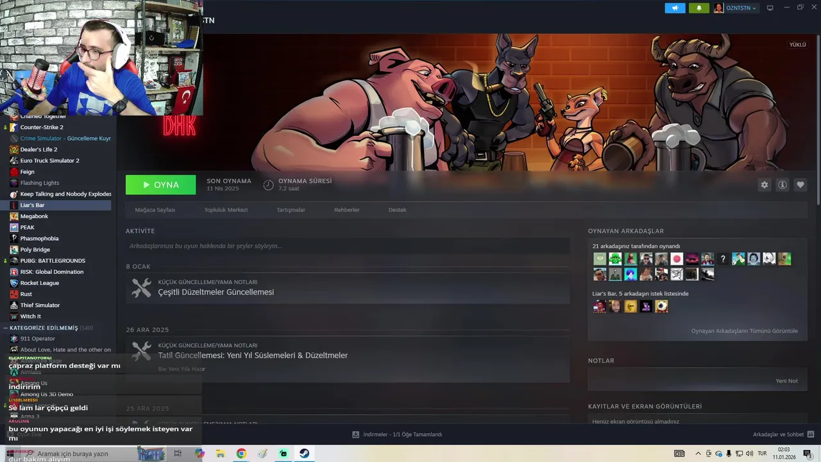The width and height of the screenshot is (821, 462).
Task: Click wrench icon of 26 Ara update
Action: (141, 352)
